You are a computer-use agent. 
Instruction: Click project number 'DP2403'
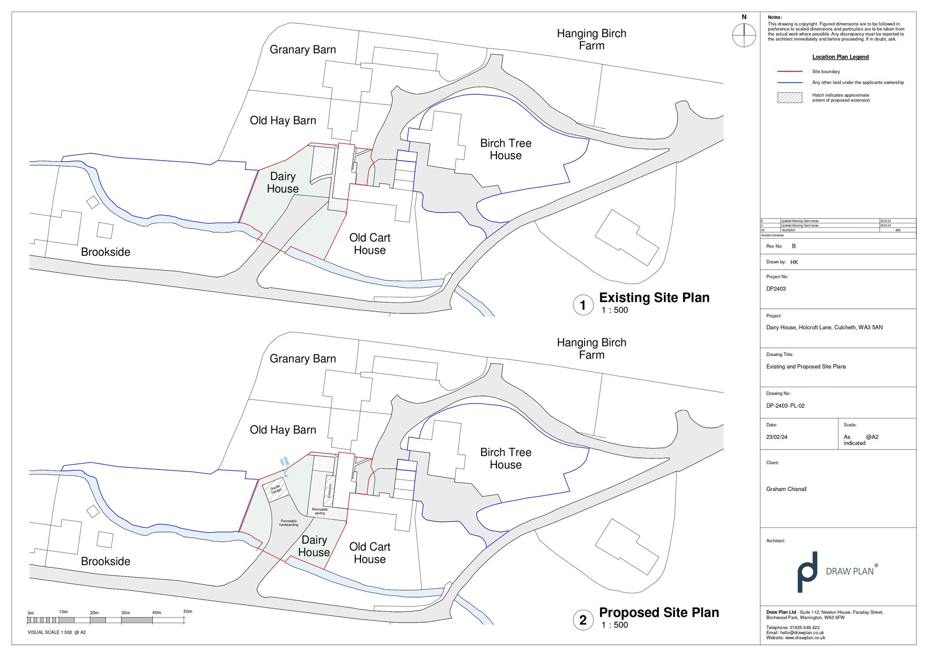776,289
